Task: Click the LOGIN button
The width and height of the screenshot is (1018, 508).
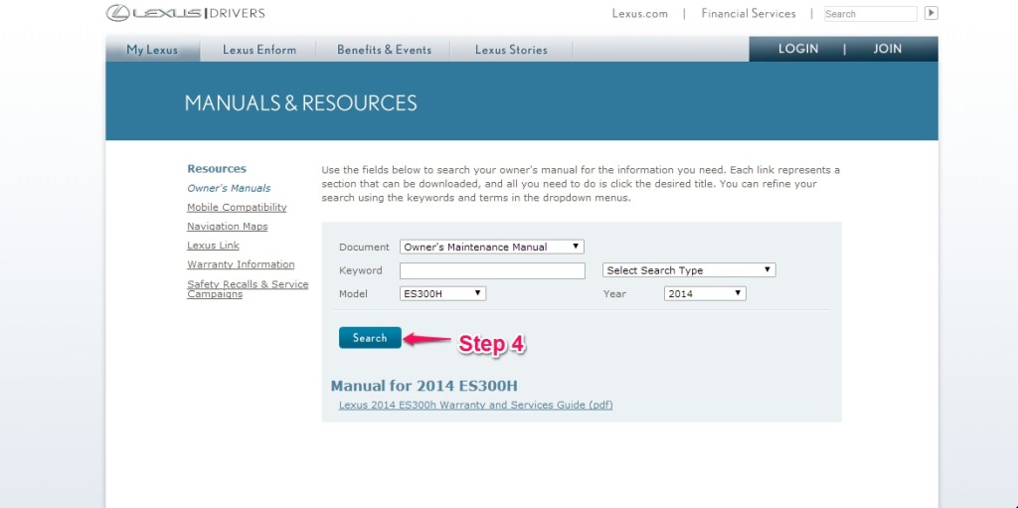Action: [x=798, y=49]
